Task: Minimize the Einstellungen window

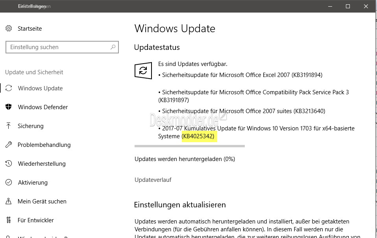Action: (x=330, y=6)
